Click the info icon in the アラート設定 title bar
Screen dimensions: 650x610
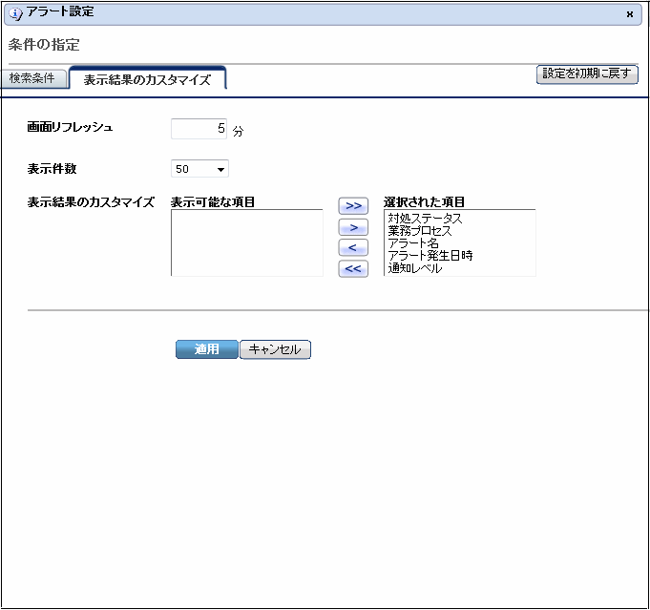click(x=15, y=13)
